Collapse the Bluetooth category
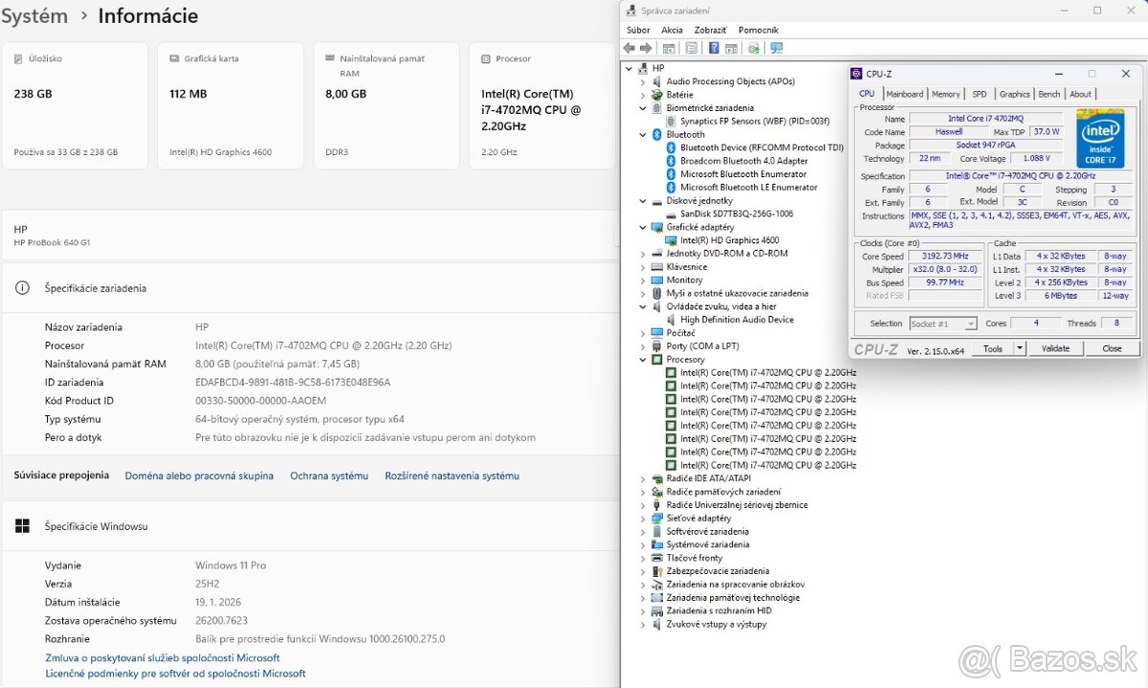This screenshot has height=688, width=1148. coord(643,135)
